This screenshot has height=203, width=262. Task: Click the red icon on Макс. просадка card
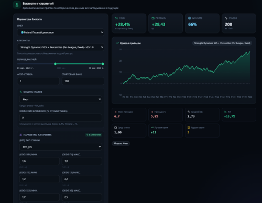[115, 112]
